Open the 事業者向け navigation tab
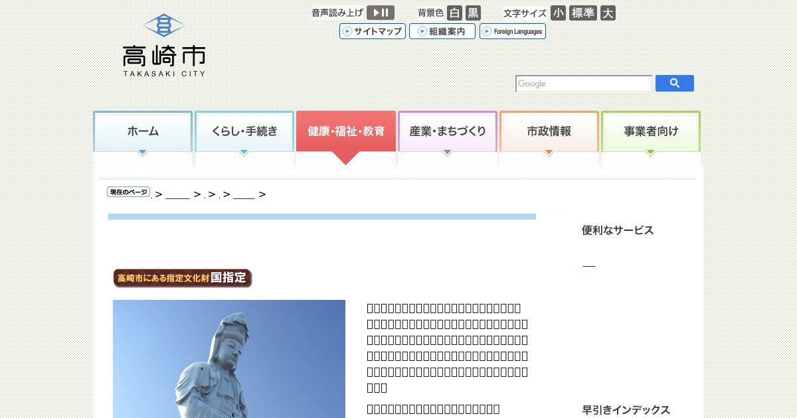The image size is (797, 418). (651, 132)
